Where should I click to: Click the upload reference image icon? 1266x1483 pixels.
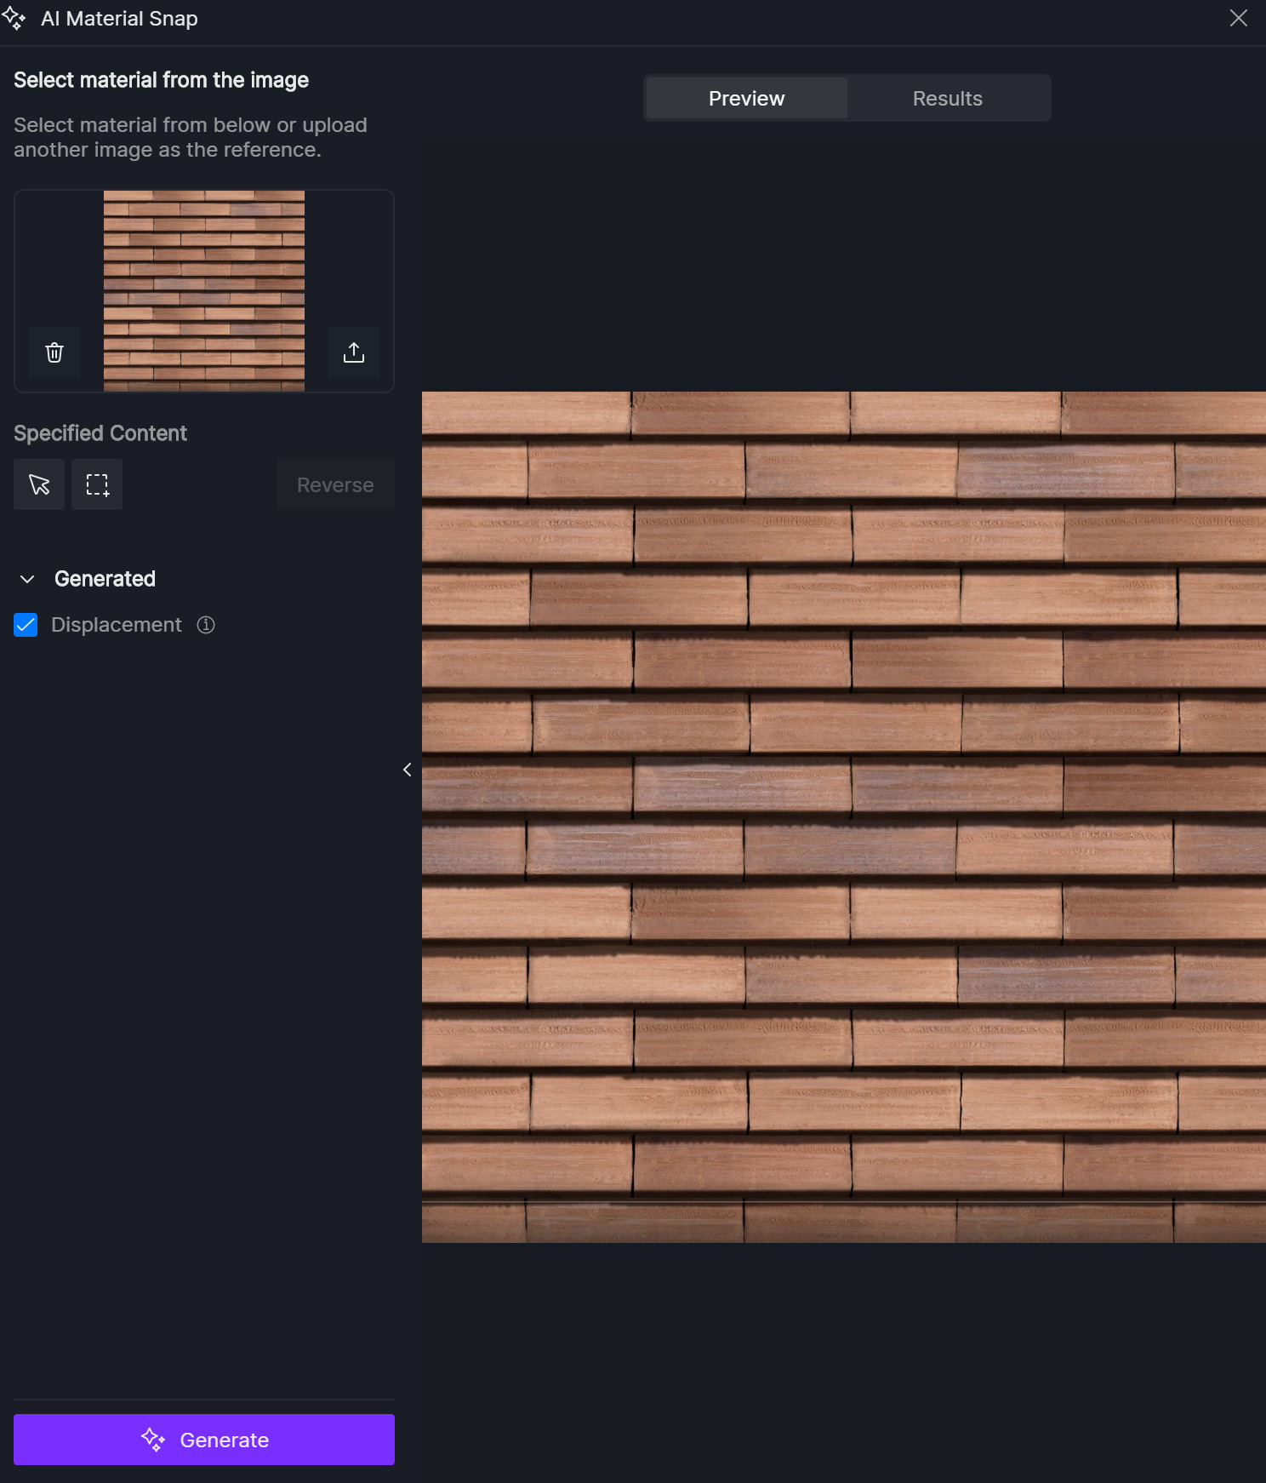(354, 352)
